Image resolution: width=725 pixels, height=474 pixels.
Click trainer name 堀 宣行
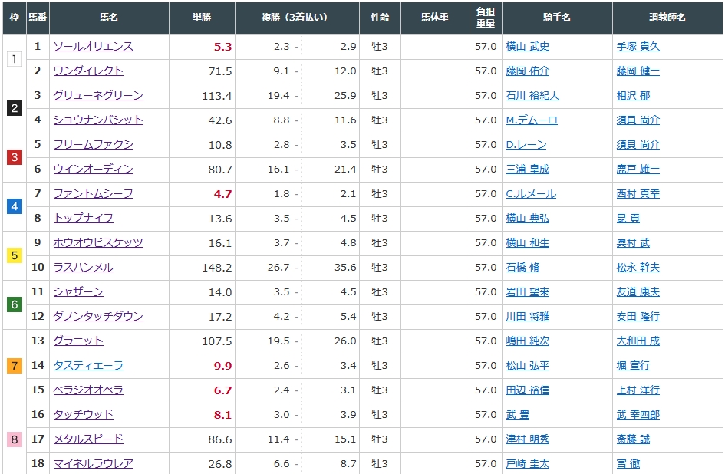[633, 366]
